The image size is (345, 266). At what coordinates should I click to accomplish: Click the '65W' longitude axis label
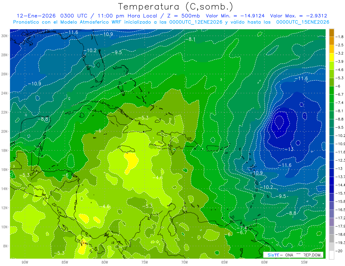(x=225, y=262)
